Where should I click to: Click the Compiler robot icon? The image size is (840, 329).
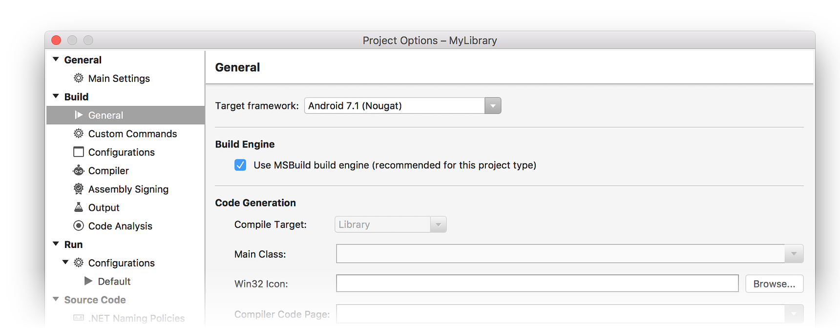pos(78,170)
